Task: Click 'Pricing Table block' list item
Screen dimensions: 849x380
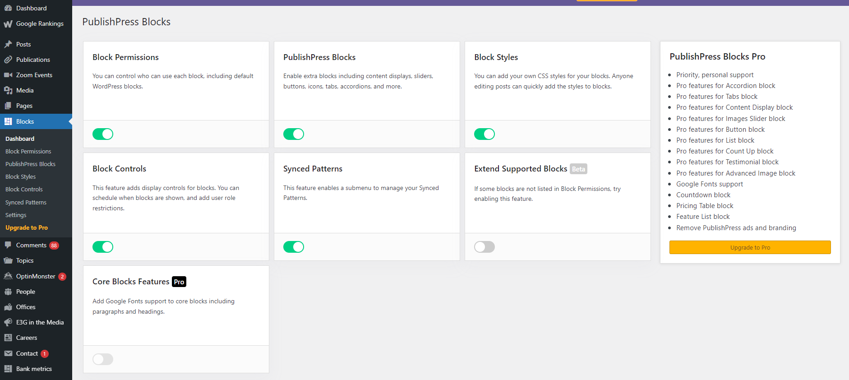Action: (x=705, y=206)
